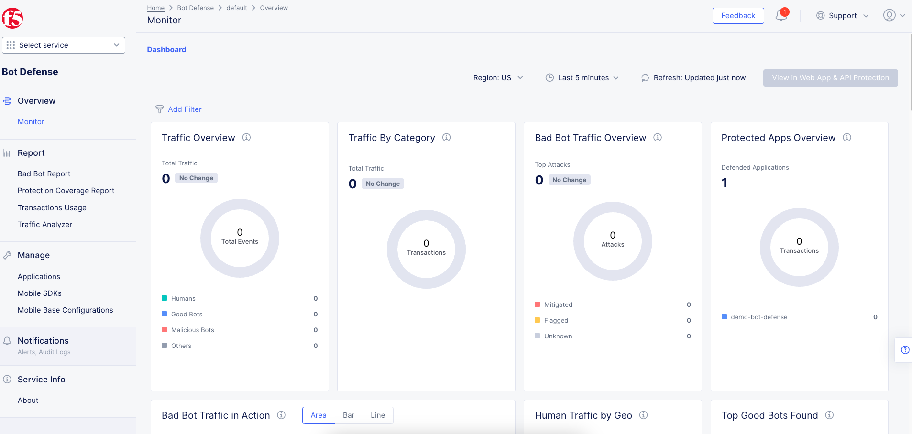Open the help question mark on right edge
Image resolution: width=912 pixels, height=434 pixels.
pyautogui.click(x=905, y=349)
